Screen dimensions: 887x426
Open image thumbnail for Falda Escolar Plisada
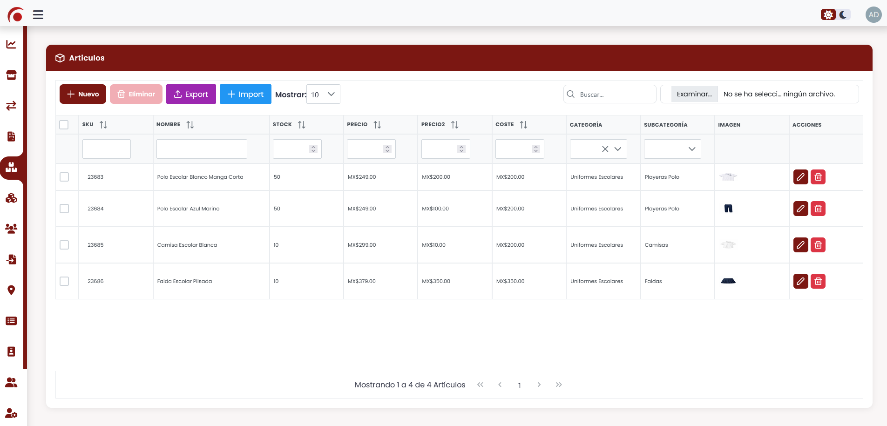(728, 281)
